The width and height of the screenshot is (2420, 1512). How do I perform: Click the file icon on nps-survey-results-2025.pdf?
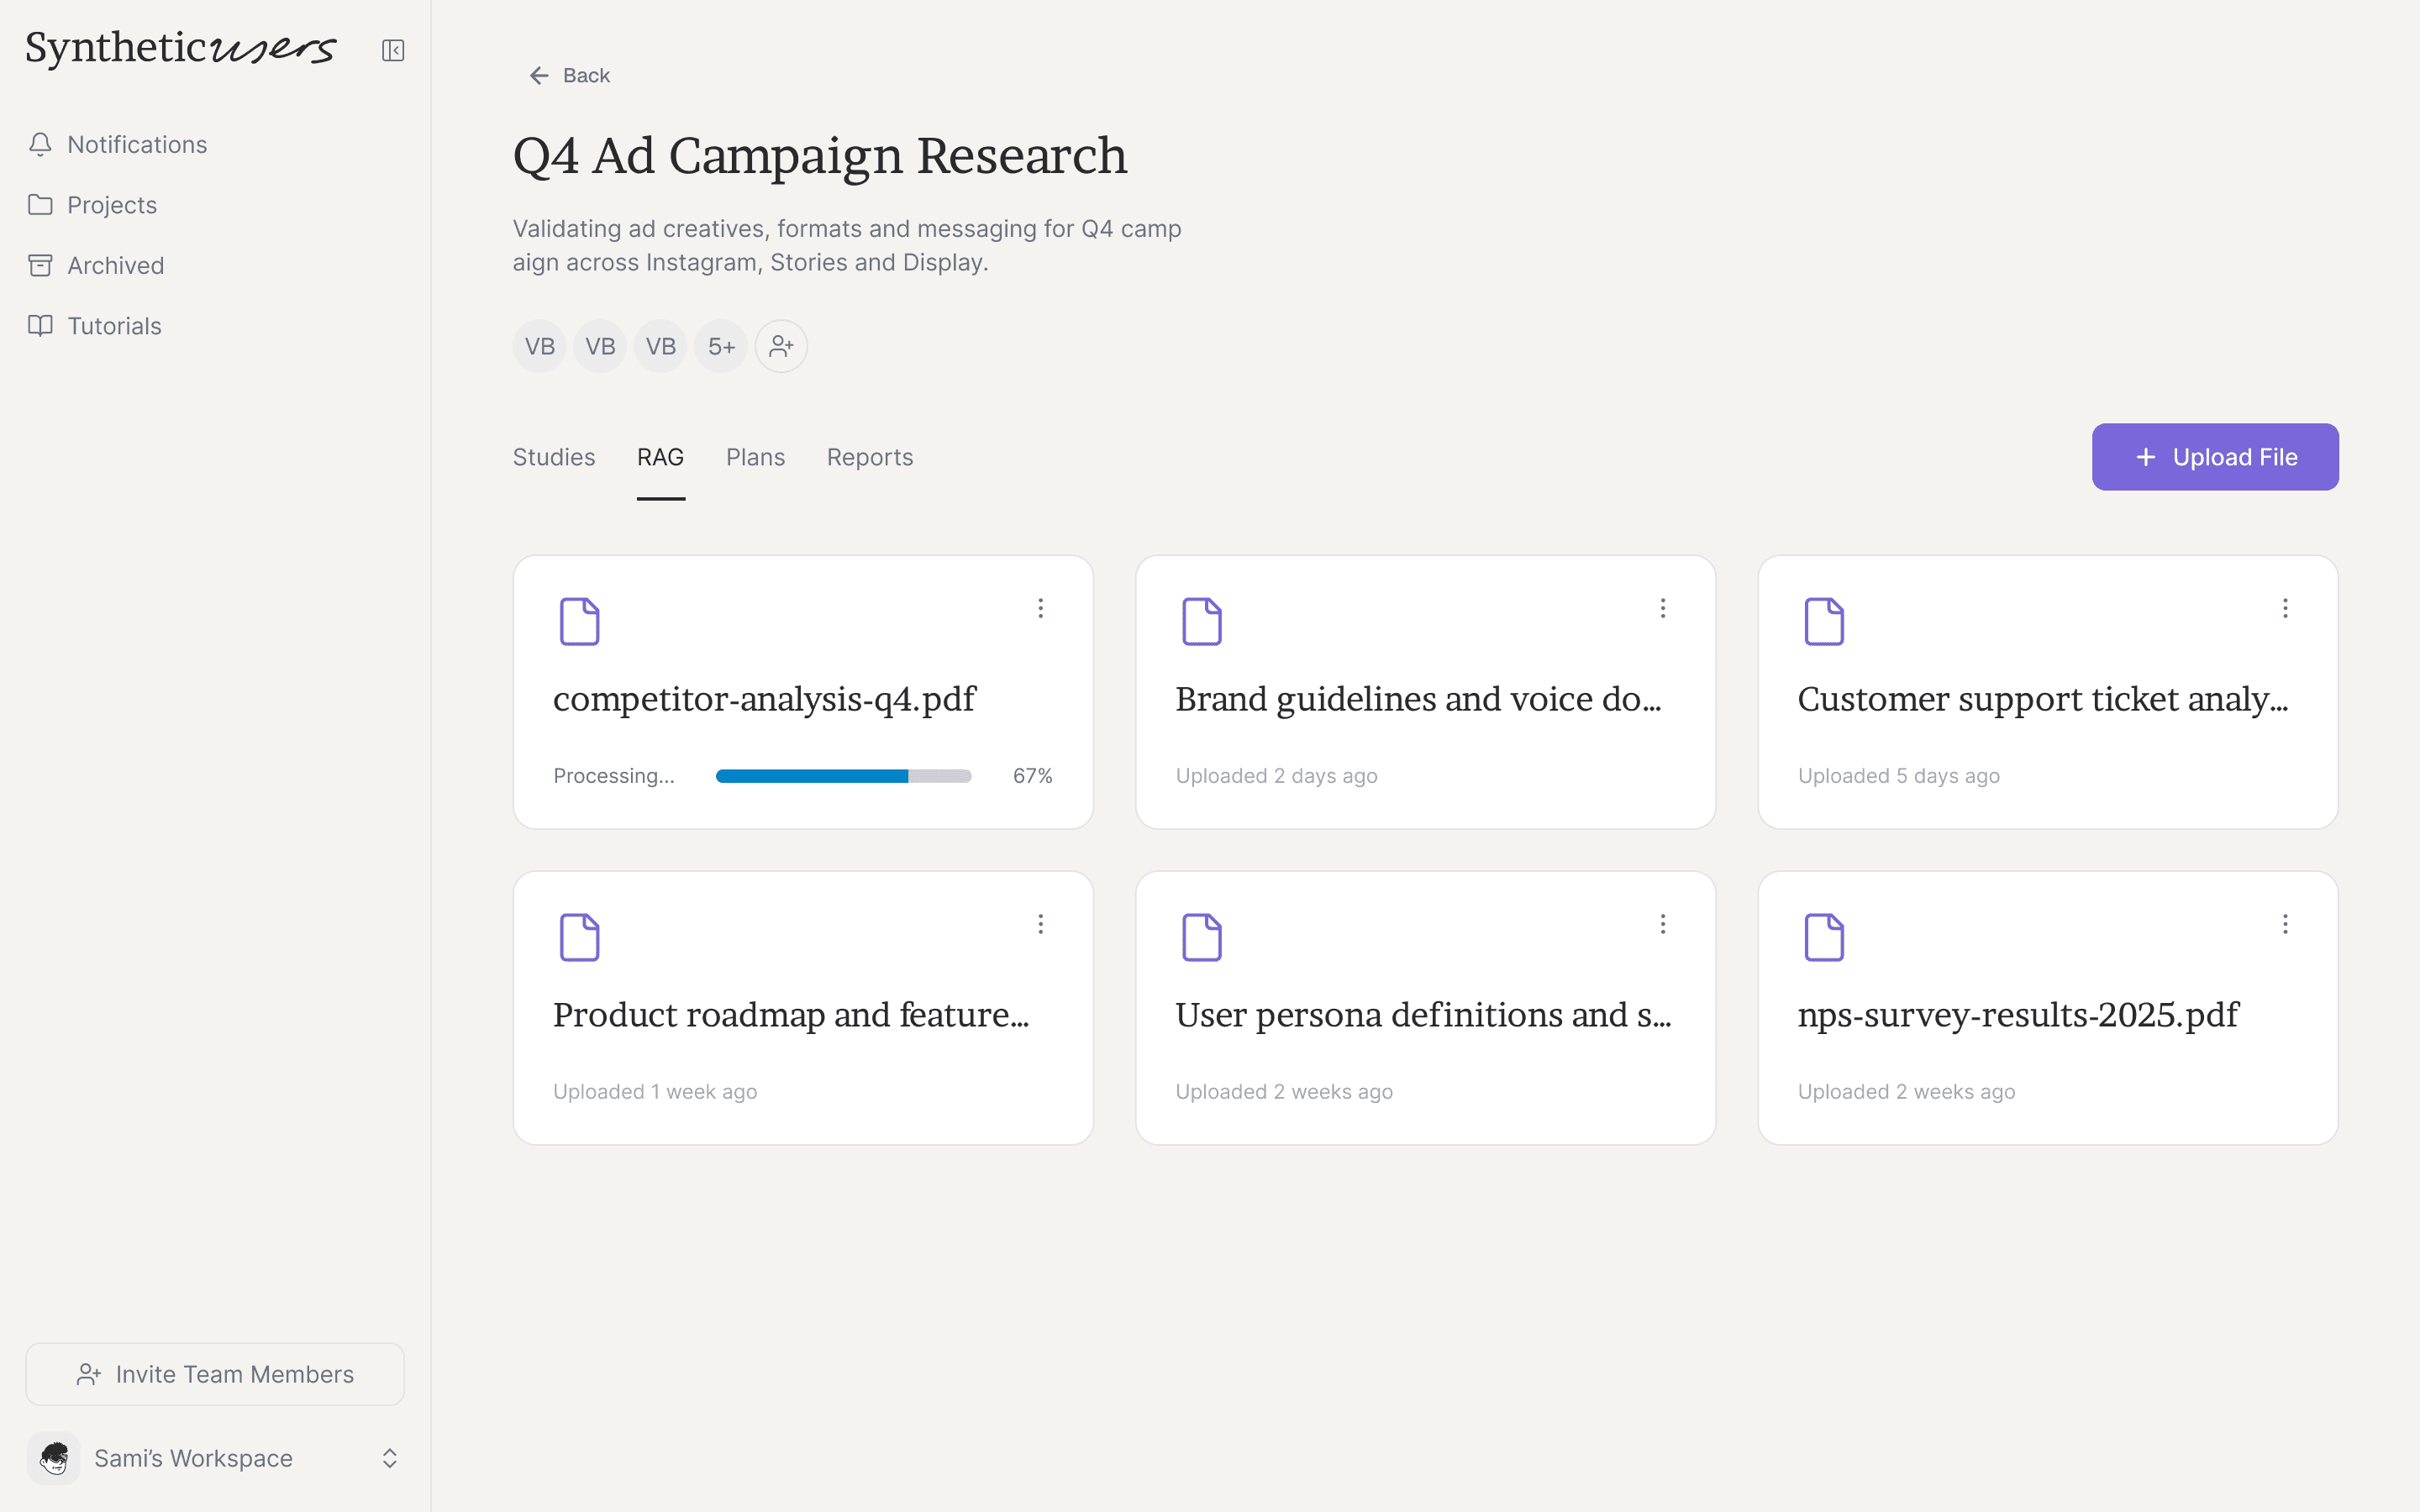(1823, 937)
